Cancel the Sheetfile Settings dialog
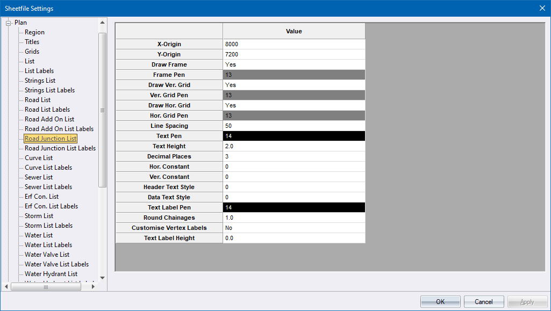This screenshot has height=311, width=551. coord(483,301)
